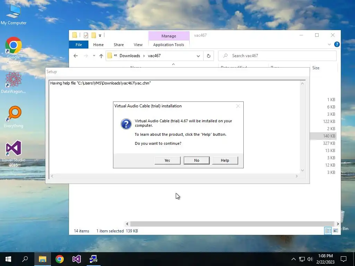Click No in the installation dialog
Image resolution: width=355 pixels, height=266 pixels.
[x=197, y=160]
